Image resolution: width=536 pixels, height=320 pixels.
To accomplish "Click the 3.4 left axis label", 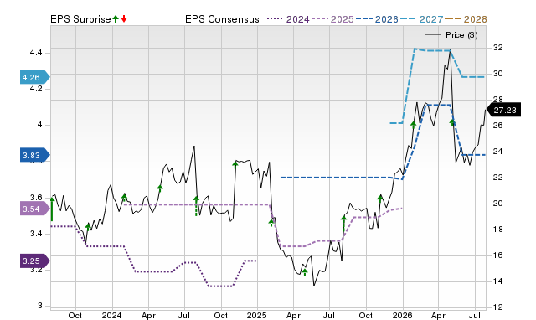I will pyautogui.click(x=35, y=234).
